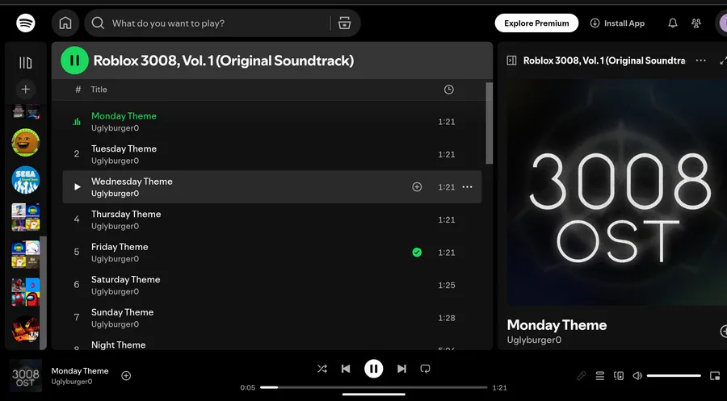Select Saturday Theme track

(271, 285)
